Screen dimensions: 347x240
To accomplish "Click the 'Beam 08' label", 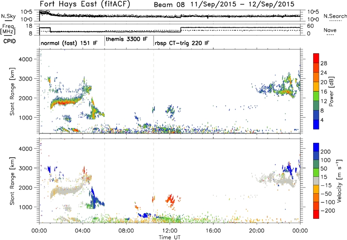I will click(x=169, y=5).
